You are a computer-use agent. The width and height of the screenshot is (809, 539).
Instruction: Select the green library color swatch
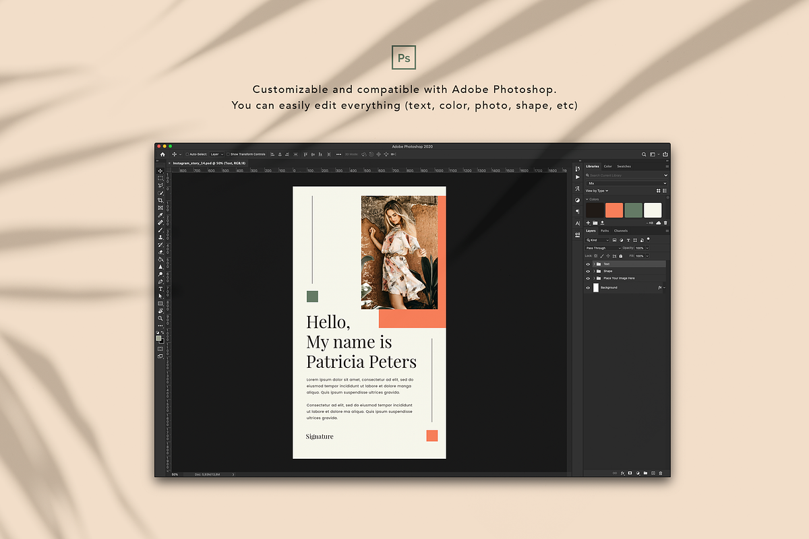634,210
